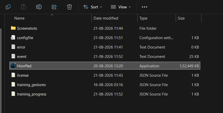Click the license JSON file icon

coord(13,75)
